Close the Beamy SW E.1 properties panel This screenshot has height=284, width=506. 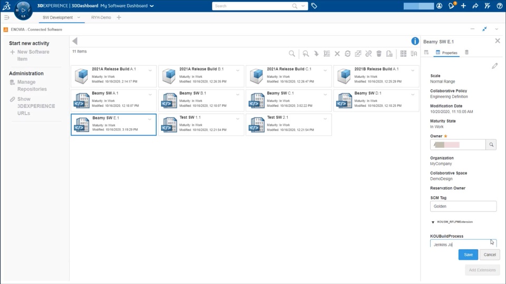point(498,41)
